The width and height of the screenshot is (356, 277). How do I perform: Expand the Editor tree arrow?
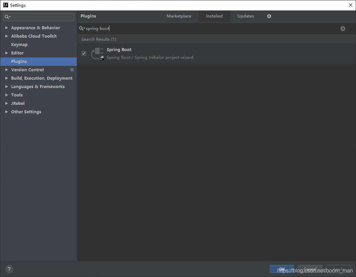coord(7,53)
